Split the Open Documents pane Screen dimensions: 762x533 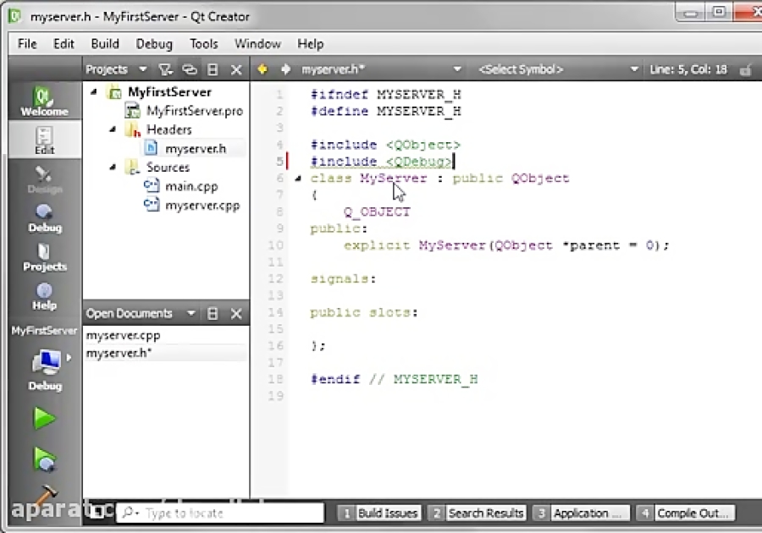tap(213, 314)
